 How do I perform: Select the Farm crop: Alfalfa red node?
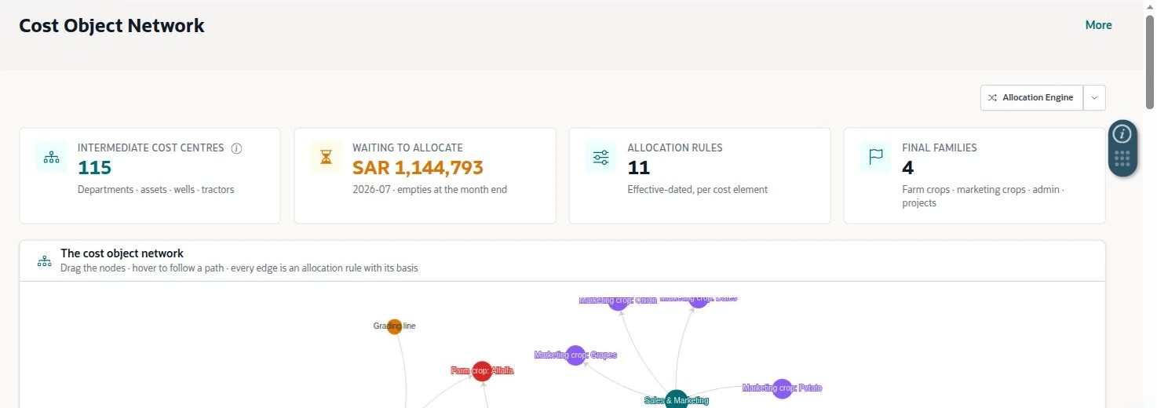click(482, 371)
